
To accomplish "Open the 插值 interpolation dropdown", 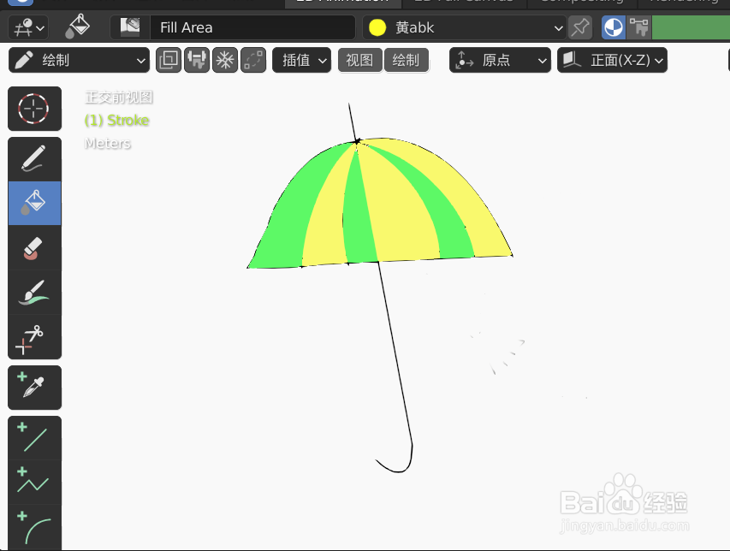I will [x=301, y=60].
